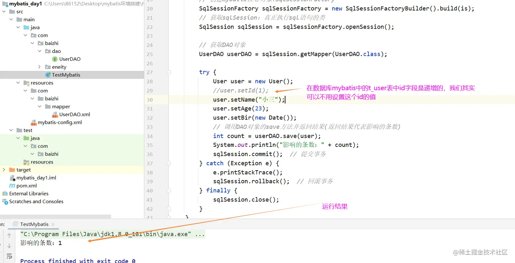Click the orange target folder icon

point(12,170)
